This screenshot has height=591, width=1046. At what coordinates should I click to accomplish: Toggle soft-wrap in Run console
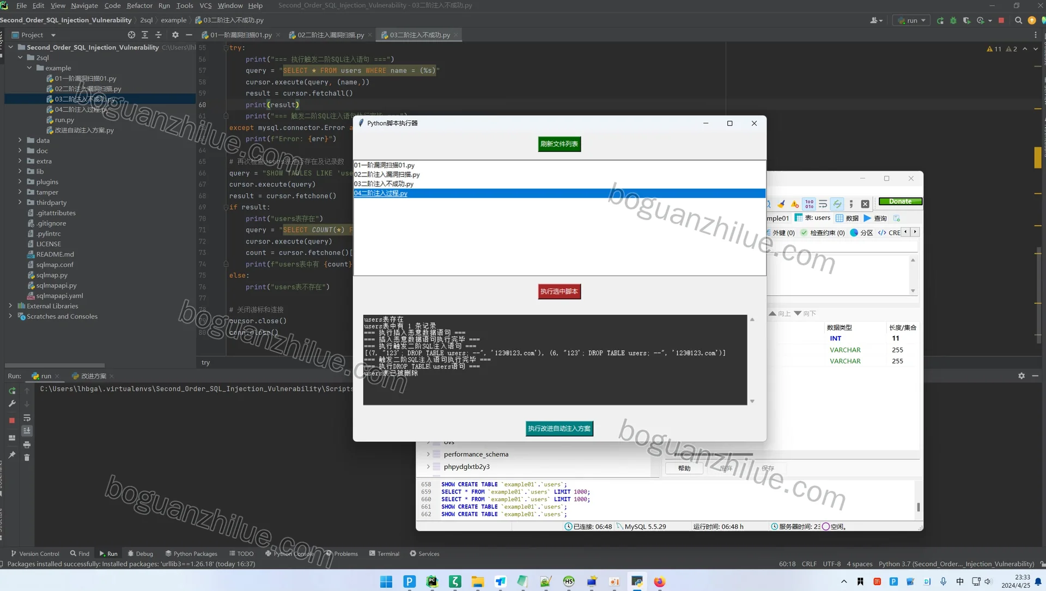pyautogui.click(x=27, y=418)
